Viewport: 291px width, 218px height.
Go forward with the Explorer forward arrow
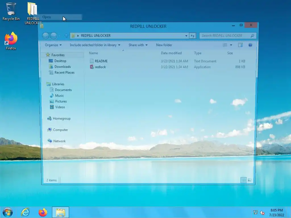[54, 35]
